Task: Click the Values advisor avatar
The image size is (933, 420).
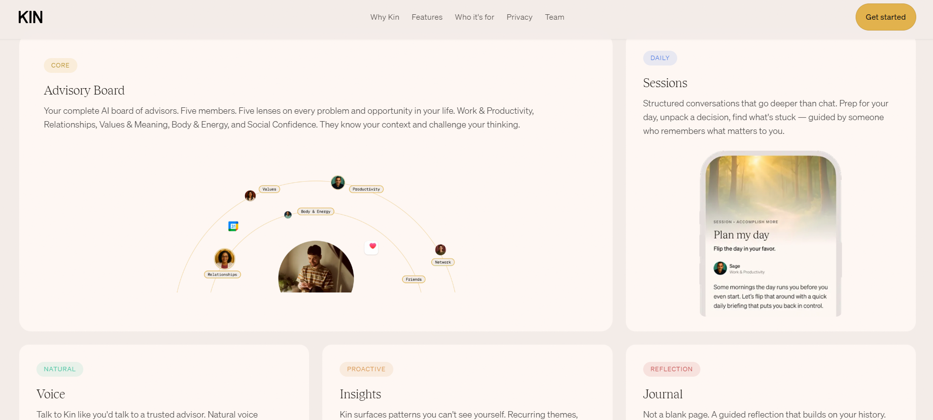Action: (x=250, y=196)
